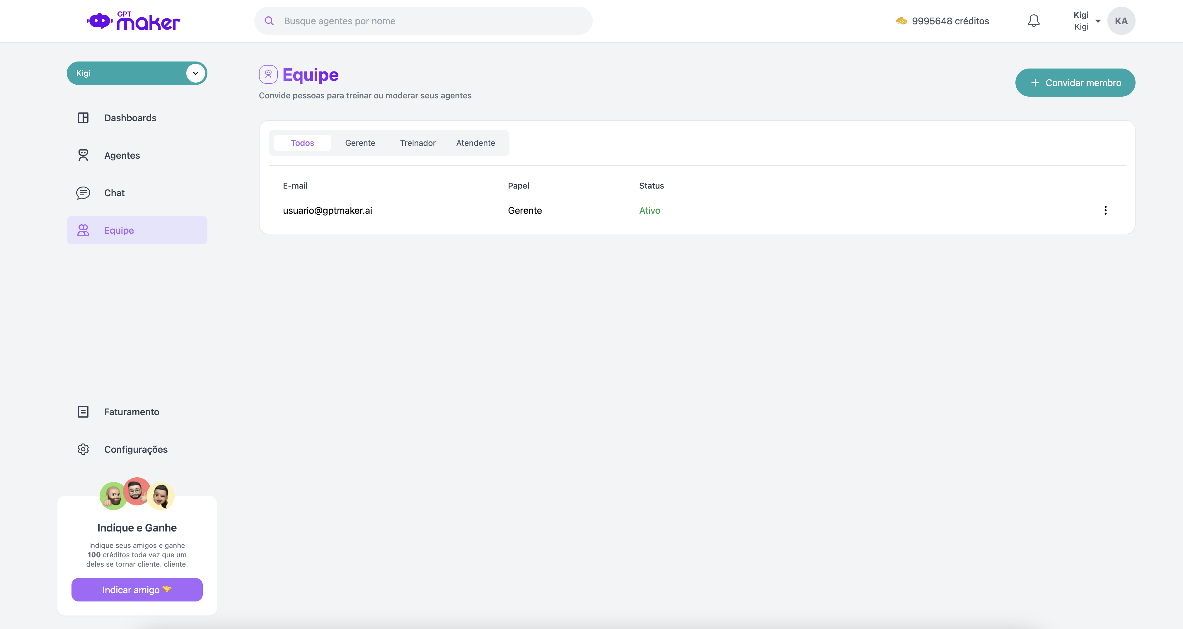Open the notifications bell
1183x629 pixels.
(1033, 21)
